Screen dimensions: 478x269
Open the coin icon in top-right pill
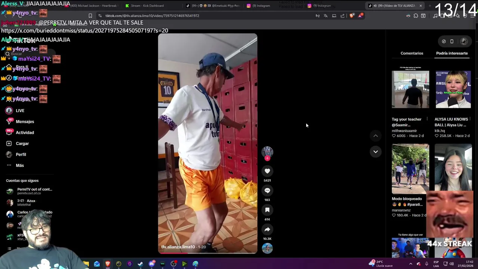444,41
